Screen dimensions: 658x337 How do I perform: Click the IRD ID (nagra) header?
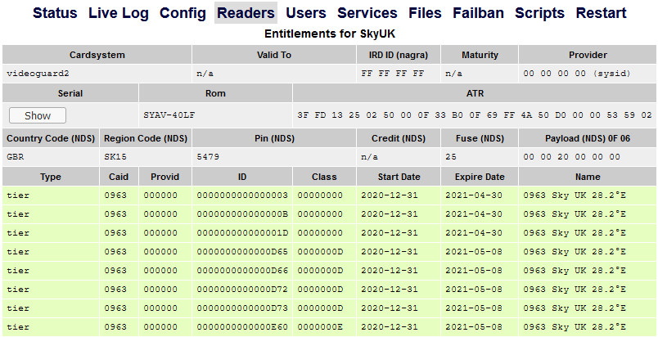[399, 55]
